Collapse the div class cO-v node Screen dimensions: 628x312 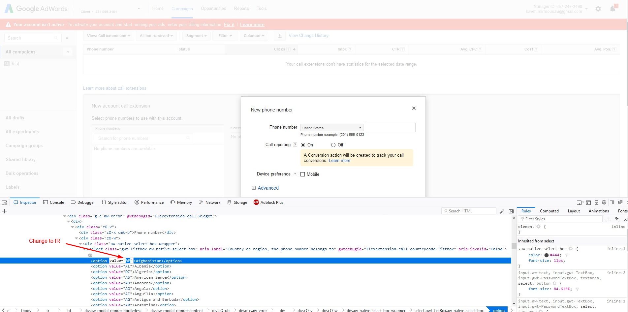(x=73, y=227)
